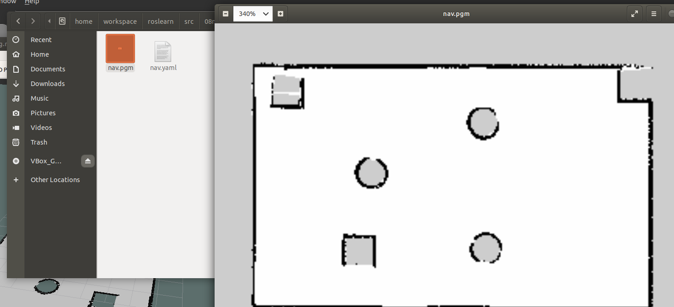Screen dimensions: 674x307
Task: Click the root disk icon in path bar
Action: tap(62, 21)
